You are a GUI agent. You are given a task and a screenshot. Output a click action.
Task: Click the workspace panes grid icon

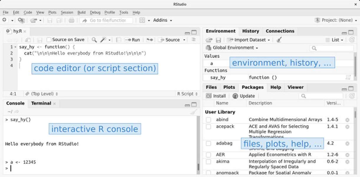142,20
